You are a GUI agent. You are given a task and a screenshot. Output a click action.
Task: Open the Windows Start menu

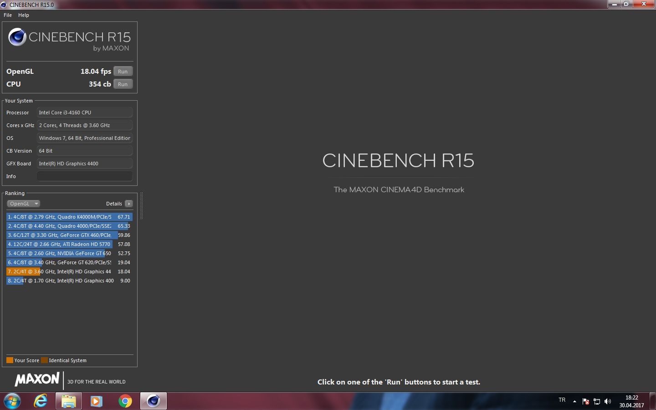click(12, 401)
